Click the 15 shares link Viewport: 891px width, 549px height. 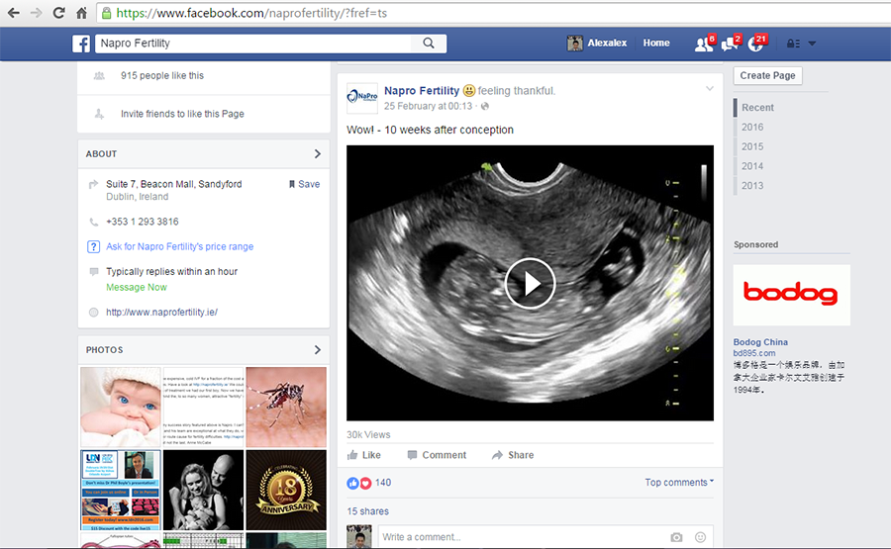coord(367,511)
